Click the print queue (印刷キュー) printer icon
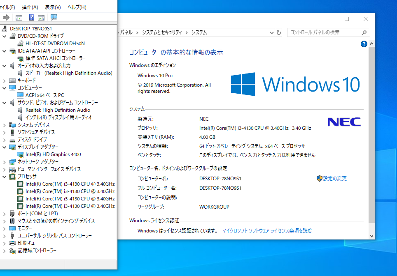 point(12,243)
